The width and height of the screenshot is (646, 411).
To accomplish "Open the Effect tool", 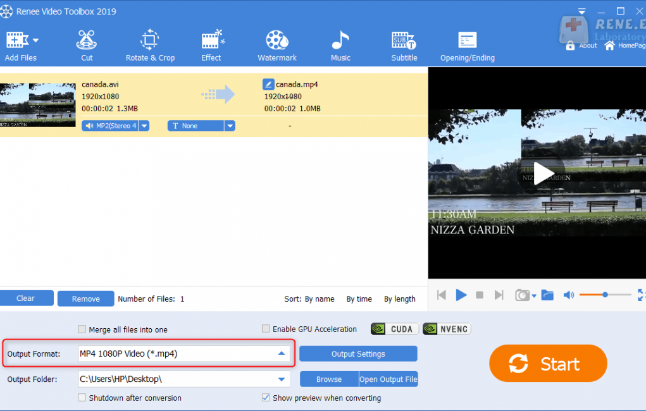I will coord(211,46).
